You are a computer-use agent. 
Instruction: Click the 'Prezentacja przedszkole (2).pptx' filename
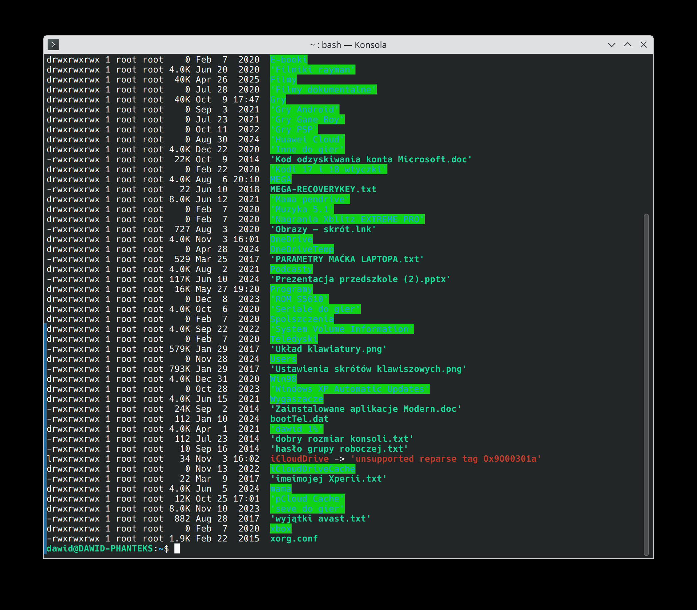coord(360,279)
